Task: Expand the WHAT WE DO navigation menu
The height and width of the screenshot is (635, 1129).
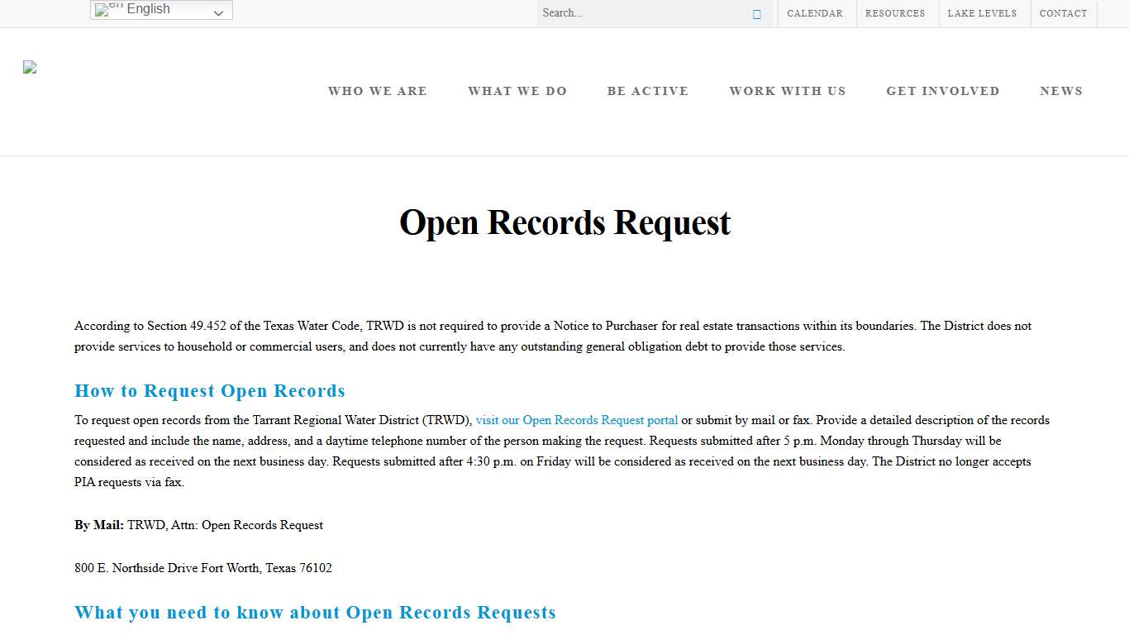Action: pyautogui.click(x=517, y=91)
